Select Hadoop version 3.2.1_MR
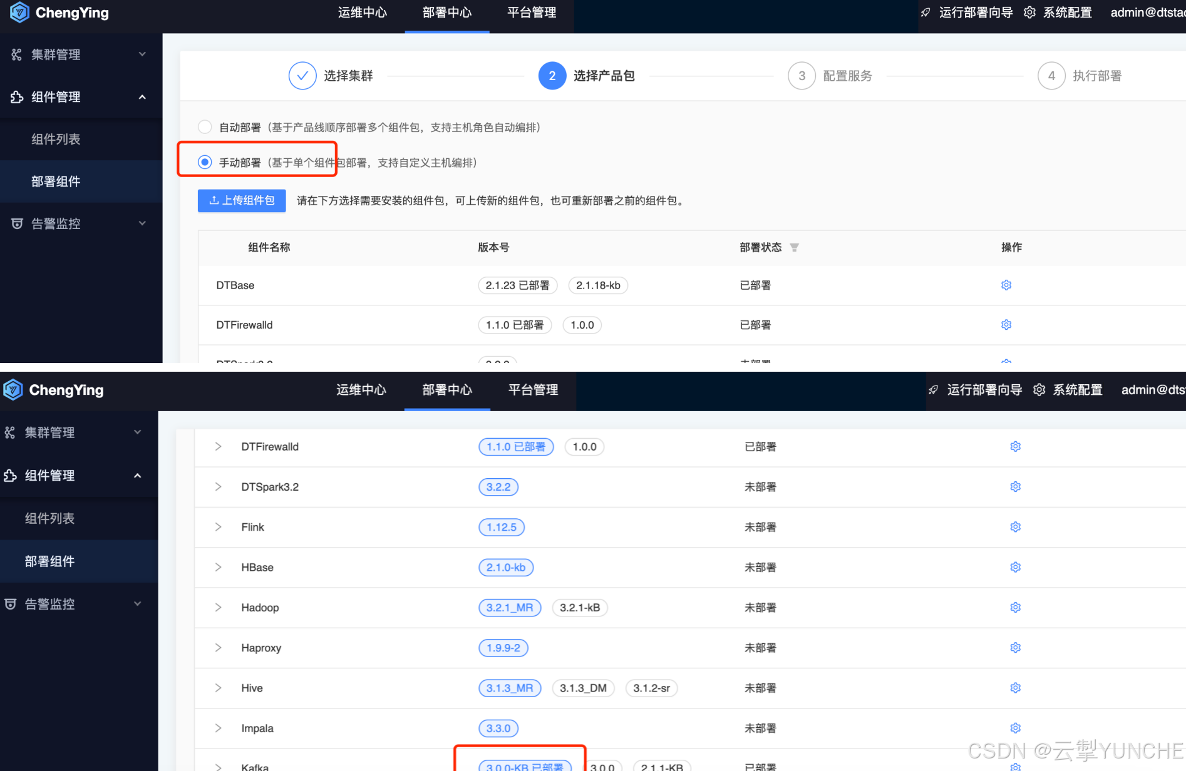This screenshot has height=771, width=1186. 510,608
